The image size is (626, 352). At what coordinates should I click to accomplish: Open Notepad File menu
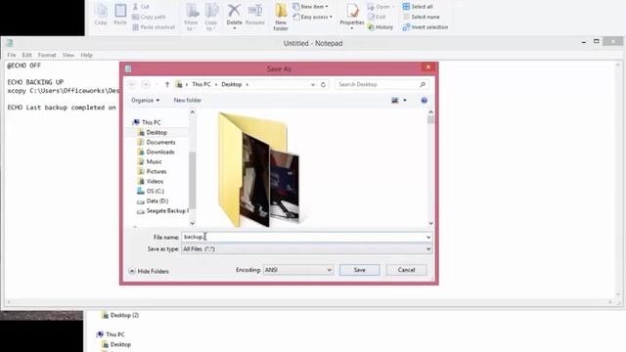pyautogui.click(x=12, y=55)
